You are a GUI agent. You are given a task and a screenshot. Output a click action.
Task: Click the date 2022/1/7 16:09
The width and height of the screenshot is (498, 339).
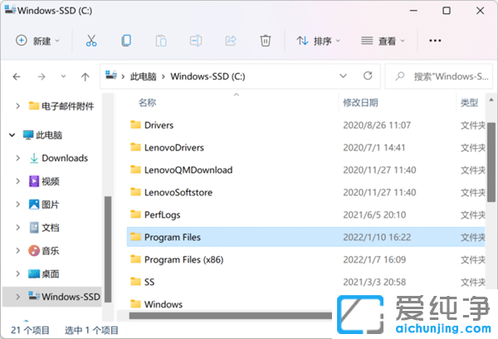374,259
